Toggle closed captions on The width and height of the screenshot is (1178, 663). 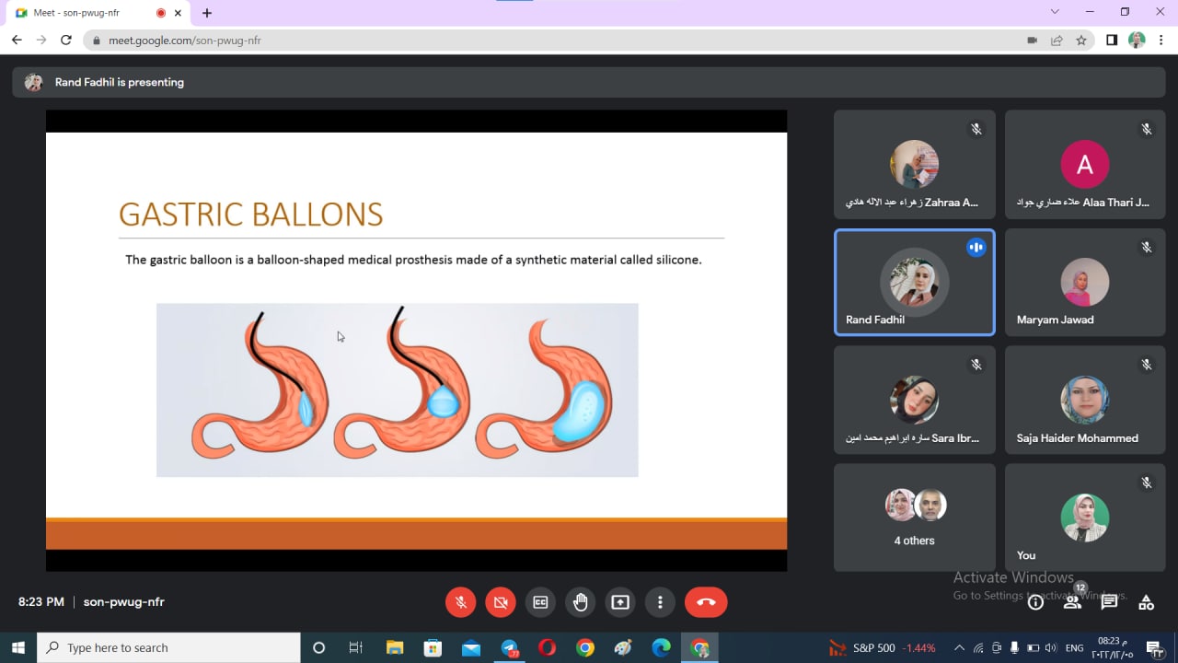tap(541, 602)
